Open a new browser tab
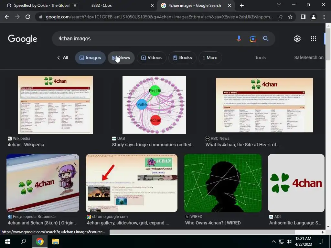The image size is (331, 248). (x=242, y=5)
